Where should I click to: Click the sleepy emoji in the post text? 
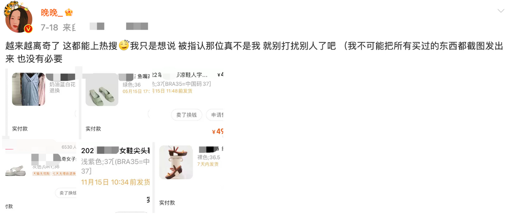pyautogui.click(x=124, y=46)
